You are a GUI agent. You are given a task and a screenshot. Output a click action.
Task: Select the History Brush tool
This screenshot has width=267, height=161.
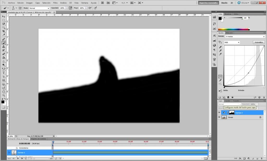(x=4, y=50)
